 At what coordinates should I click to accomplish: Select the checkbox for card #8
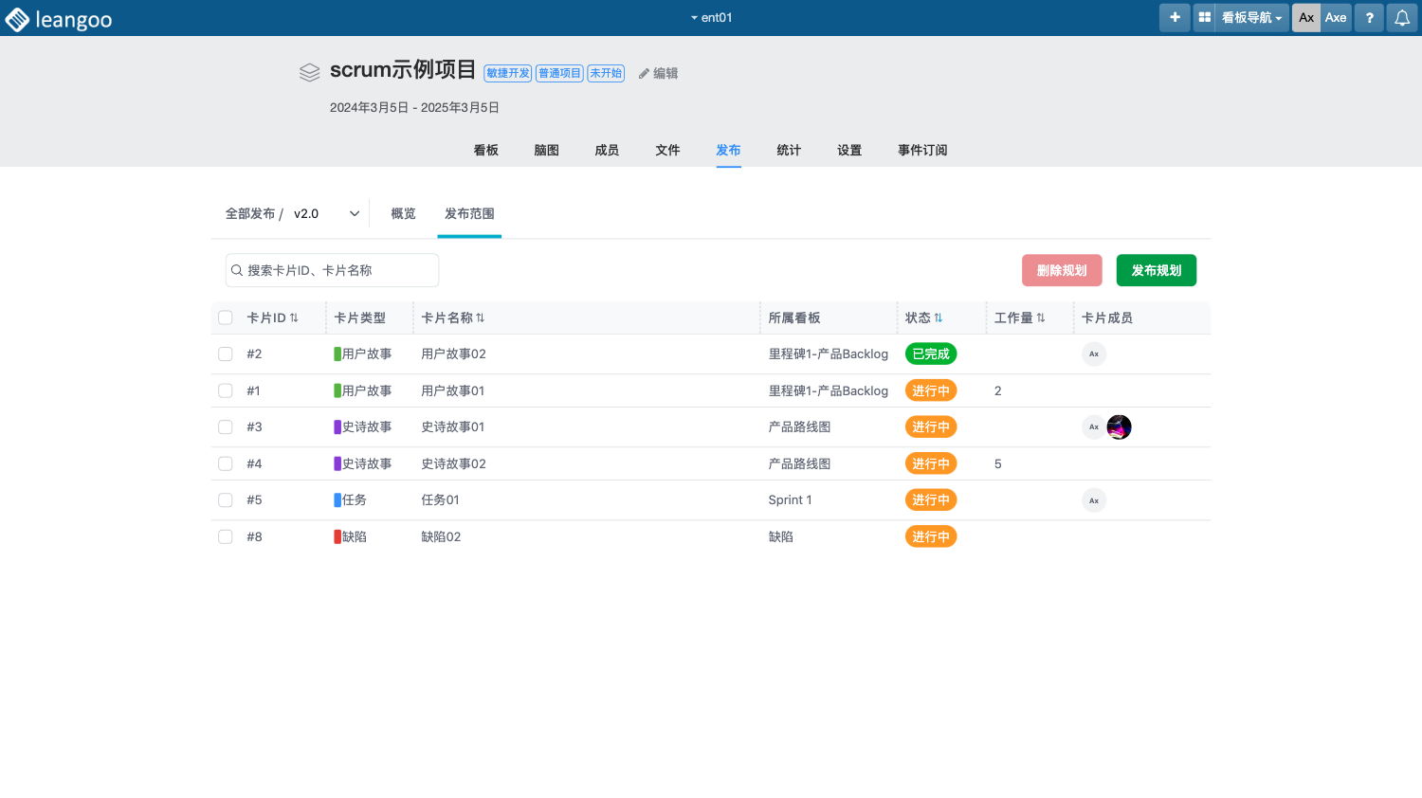click(226, 536)
